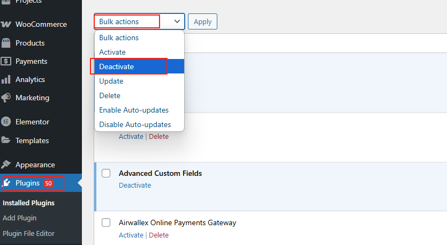Choose Enable Auto-updates option
The width and height of the screenshot is (447, 245).
[134, 110]
